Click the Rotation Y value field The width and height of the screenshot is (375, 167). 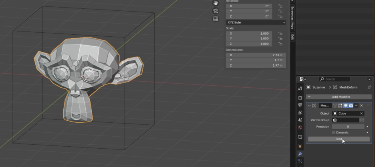coord(249,11)
